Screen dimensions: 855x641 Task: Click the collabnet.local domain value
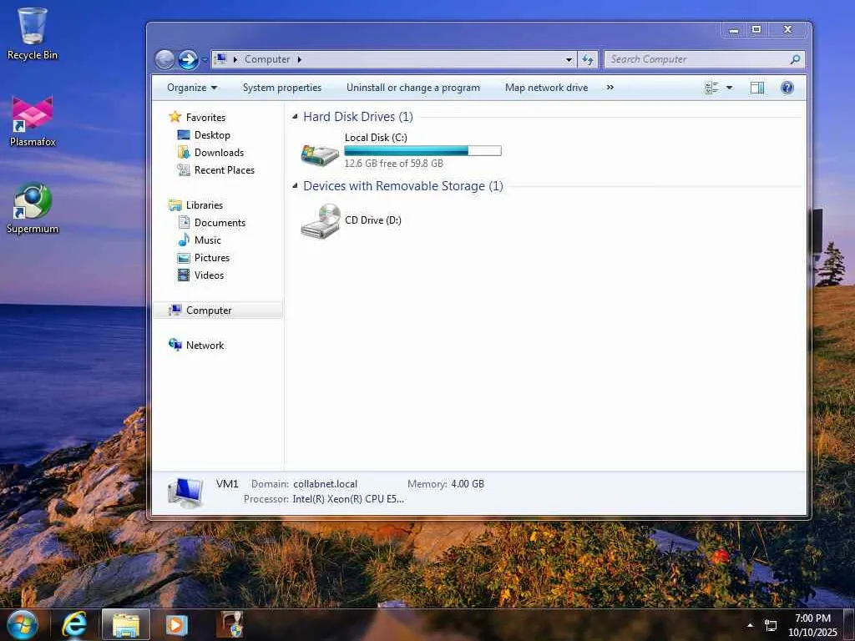(325, 484)
